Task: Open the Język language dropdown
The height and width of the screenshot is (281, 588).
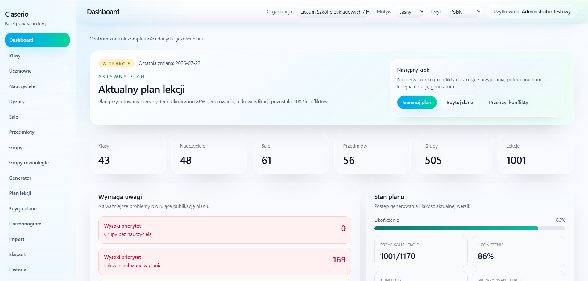Action: (x=464, y=12)
